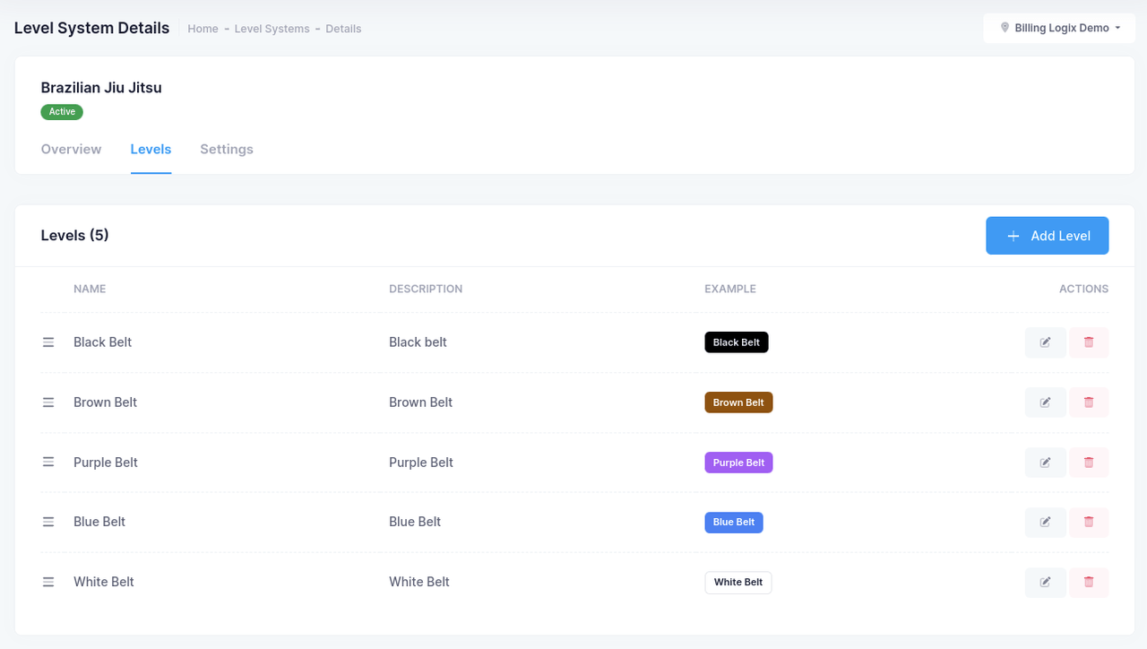
Task: Edit the Brown Belt level
Action: [1045, 402]
